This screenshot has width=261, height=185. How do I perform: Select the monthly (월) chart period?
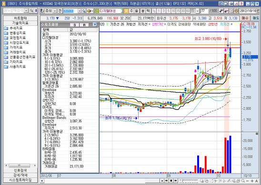137,11
